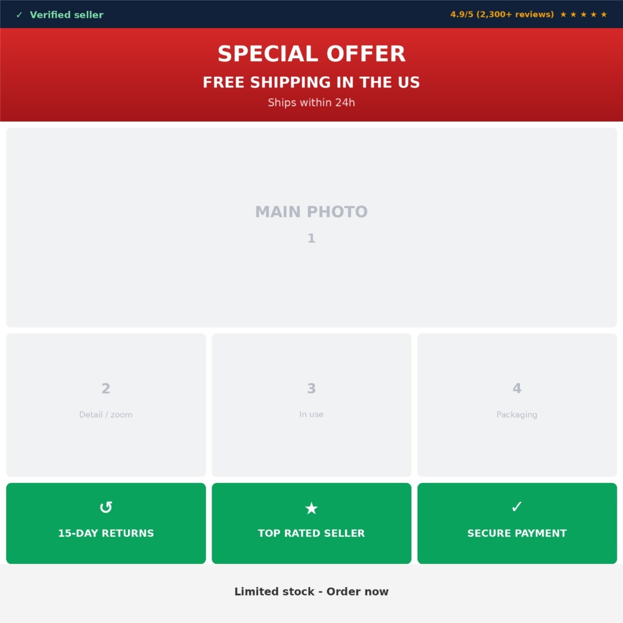
Task: Click the Ships within 24h text
Action: (311, 102)
